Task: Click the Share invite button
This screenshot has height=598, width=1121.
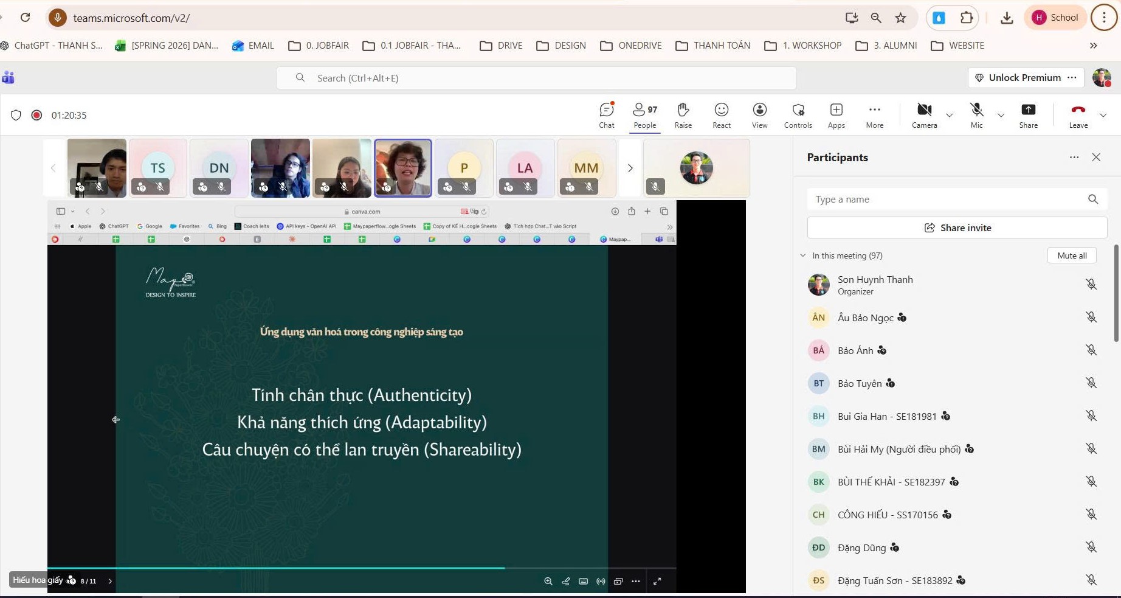Action: coord(957,228)
